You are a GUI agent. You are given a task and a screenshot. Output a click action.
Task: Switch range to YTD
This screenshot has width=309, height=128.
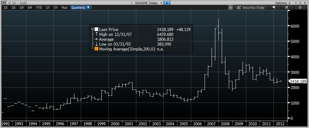[39, 8]
